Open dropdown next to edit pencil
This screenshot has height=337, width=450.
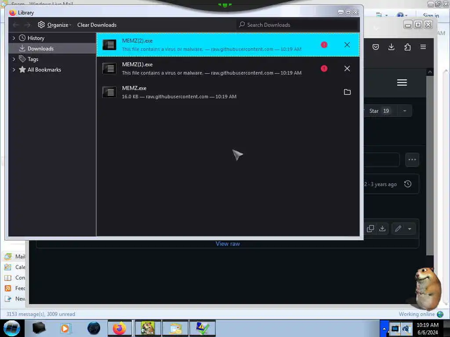click(410, 229)
